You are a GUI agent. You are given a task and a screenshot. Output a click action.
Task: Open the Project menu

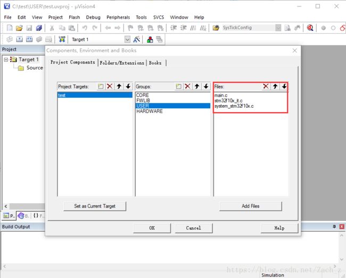[55, 17]
